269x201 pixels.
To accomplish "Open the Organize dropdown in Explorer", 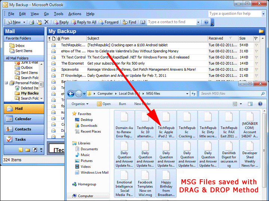I will pyautogui.click(x=80, y=104).
